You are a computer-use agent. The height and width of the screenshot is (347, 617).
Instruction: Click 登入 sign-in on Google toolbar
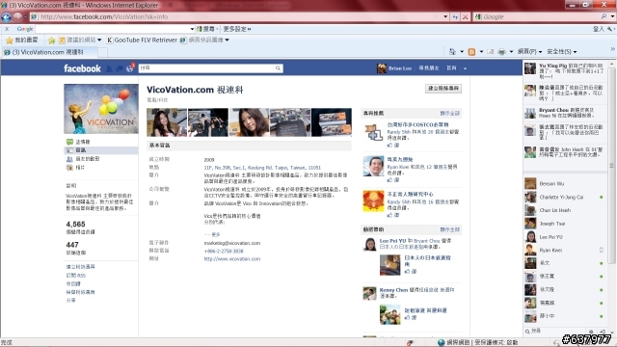pos(599,29)
